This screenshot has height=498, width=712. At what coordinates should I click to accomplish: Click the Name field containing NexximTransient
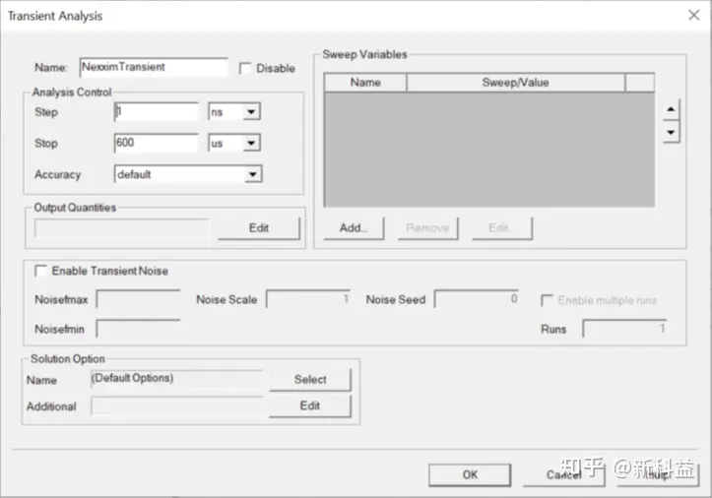pyautogui.click(x=153, y=67)
